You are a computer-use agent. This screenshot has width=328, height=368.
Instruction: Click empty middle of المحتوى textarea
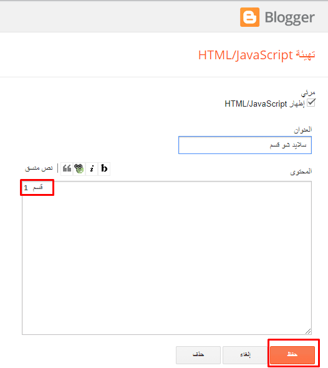click(x=166, y=258)
